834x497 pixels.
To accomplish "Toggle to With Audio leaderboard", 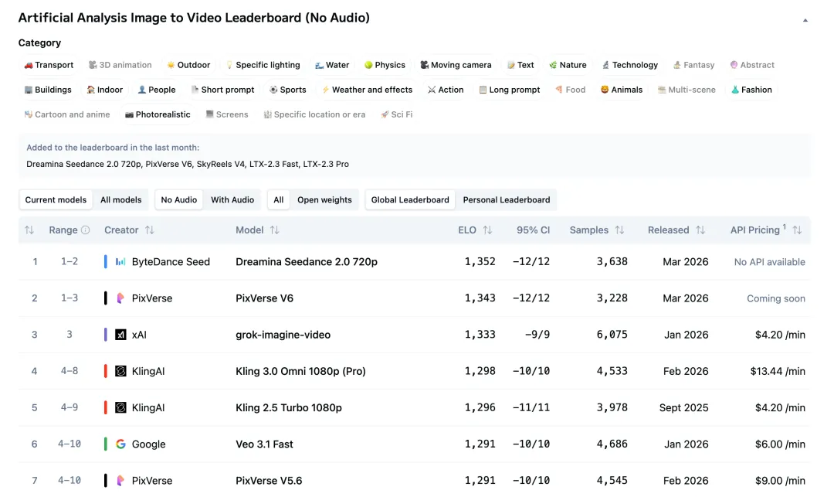I will [x=232, y=200].
